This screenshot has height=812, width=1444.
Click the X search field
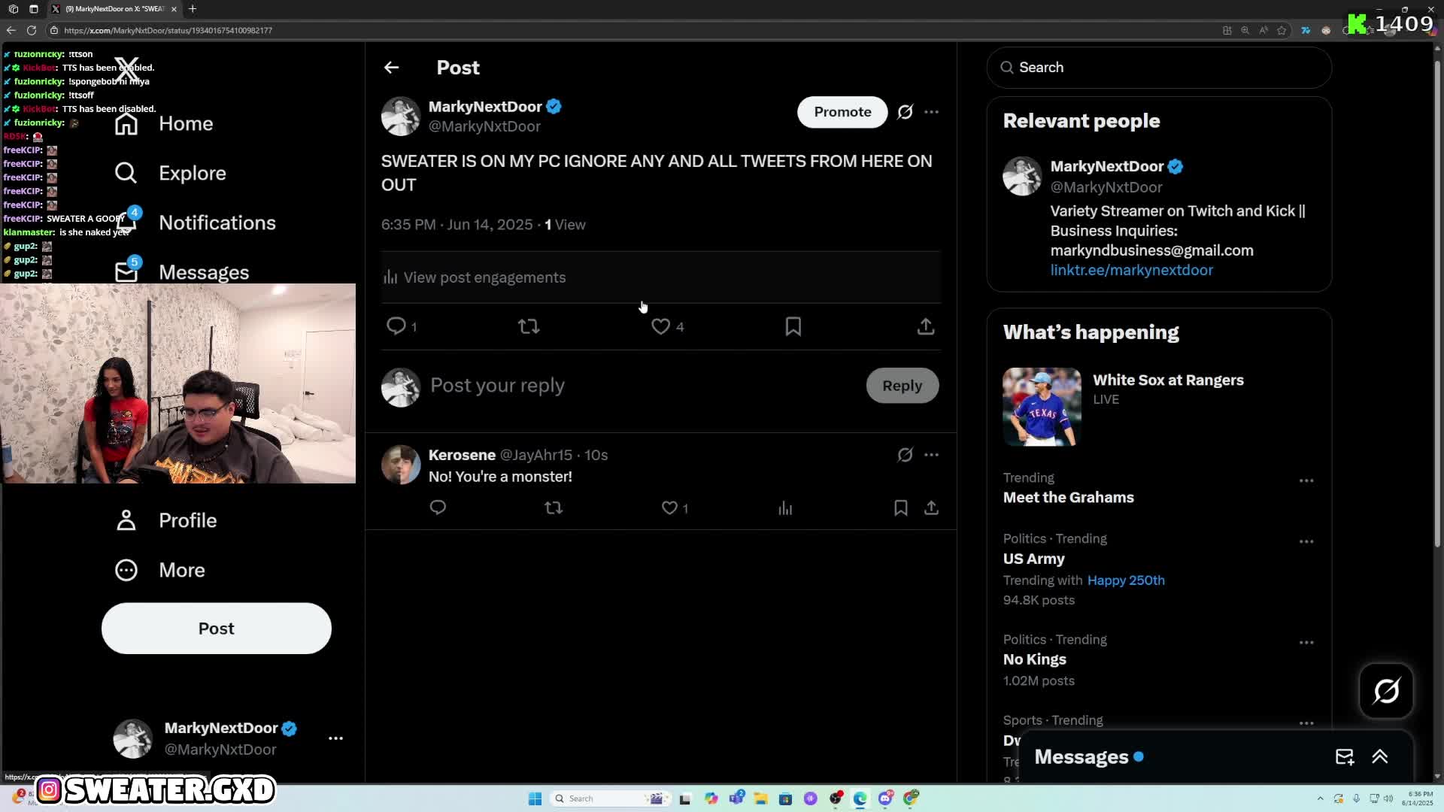click(1159, 68)
